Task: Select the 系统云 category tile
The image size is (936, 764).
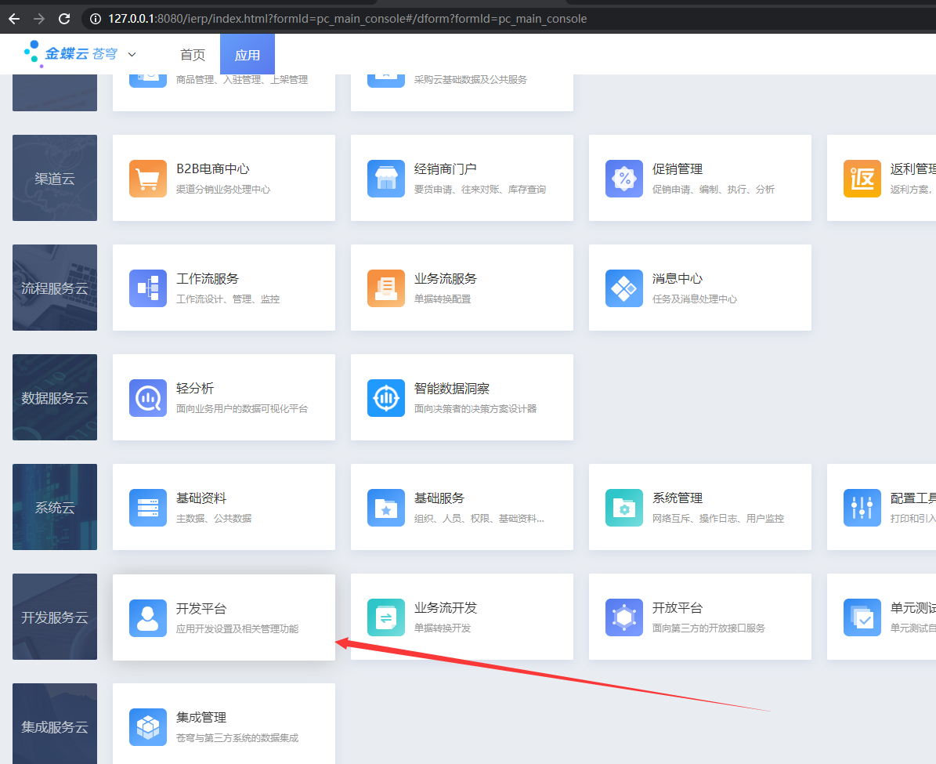Action: (55, 508)
